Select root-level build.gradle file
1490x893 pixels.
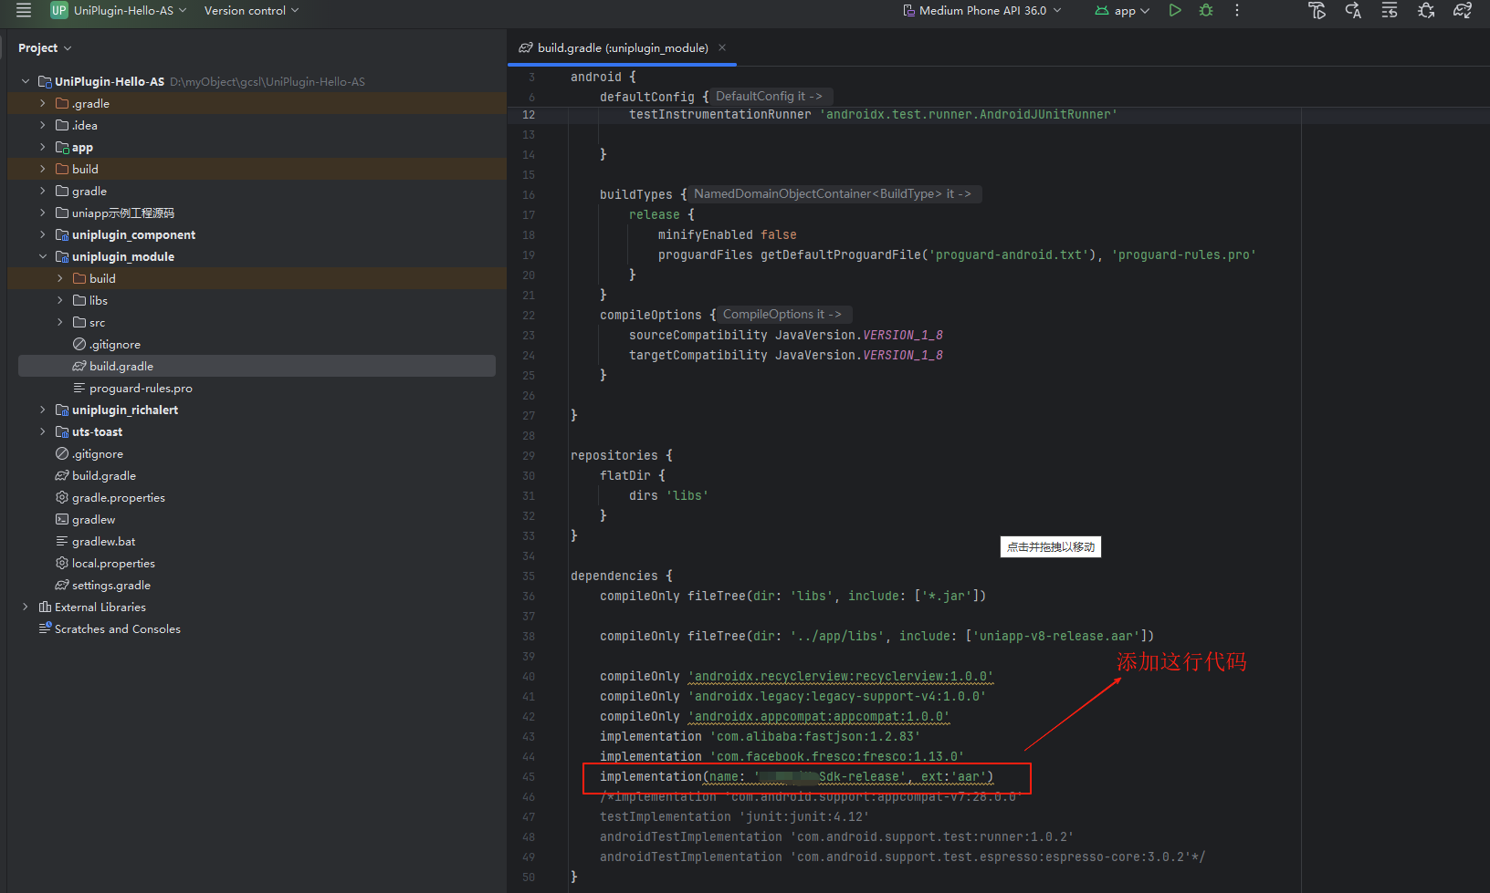click(x=104, y=475)
